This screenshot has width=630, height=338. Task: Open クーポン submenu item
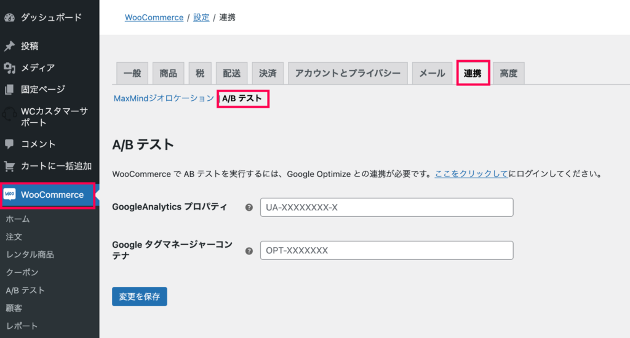(x=22, y=272)
